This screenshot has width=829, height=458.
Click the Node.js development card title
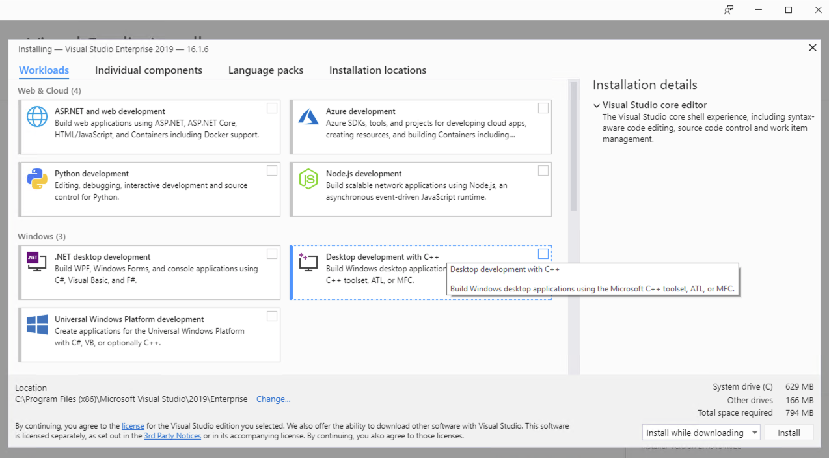point(364,174)
